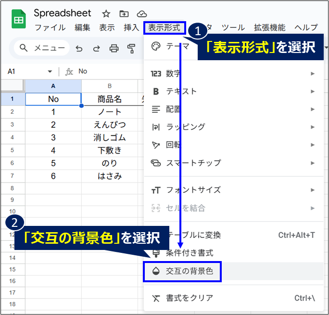Click the Spreadsheet document title
Viewport: 329px width, 315px height.
pos(63,13)
